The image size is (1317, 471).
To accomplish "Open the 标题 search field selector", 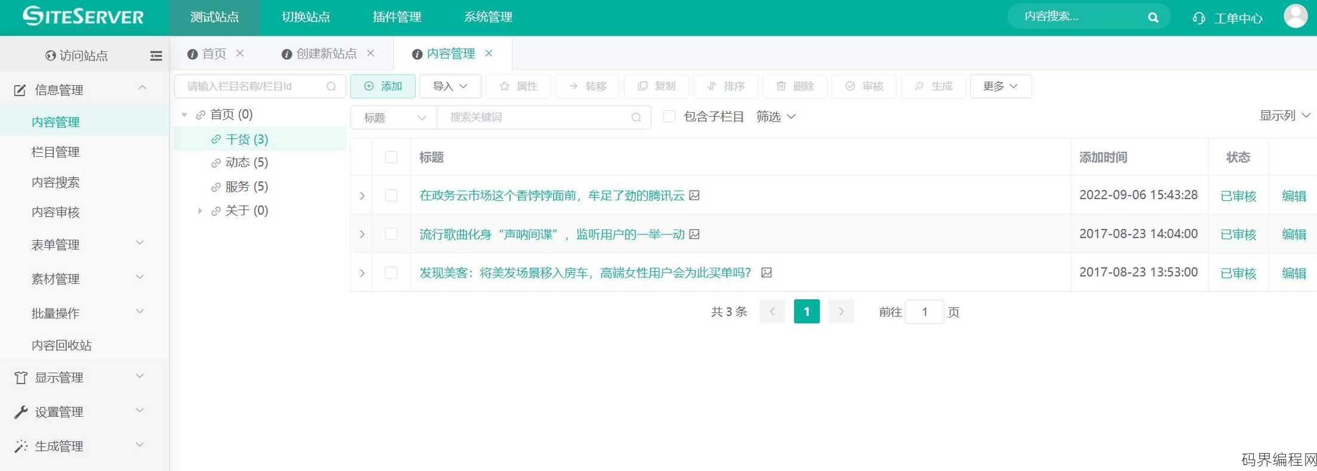I will pos(394,117).
